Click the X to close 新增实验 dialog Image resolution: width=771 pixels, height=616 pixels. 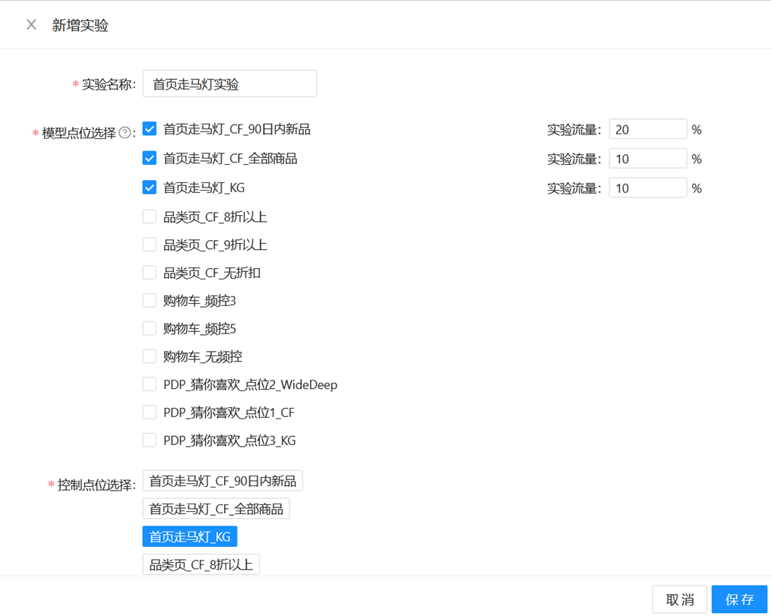click(x=30, y=24)
